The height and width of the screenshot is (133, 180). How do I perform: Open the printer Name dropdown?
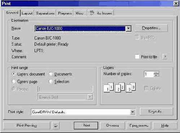128,28
